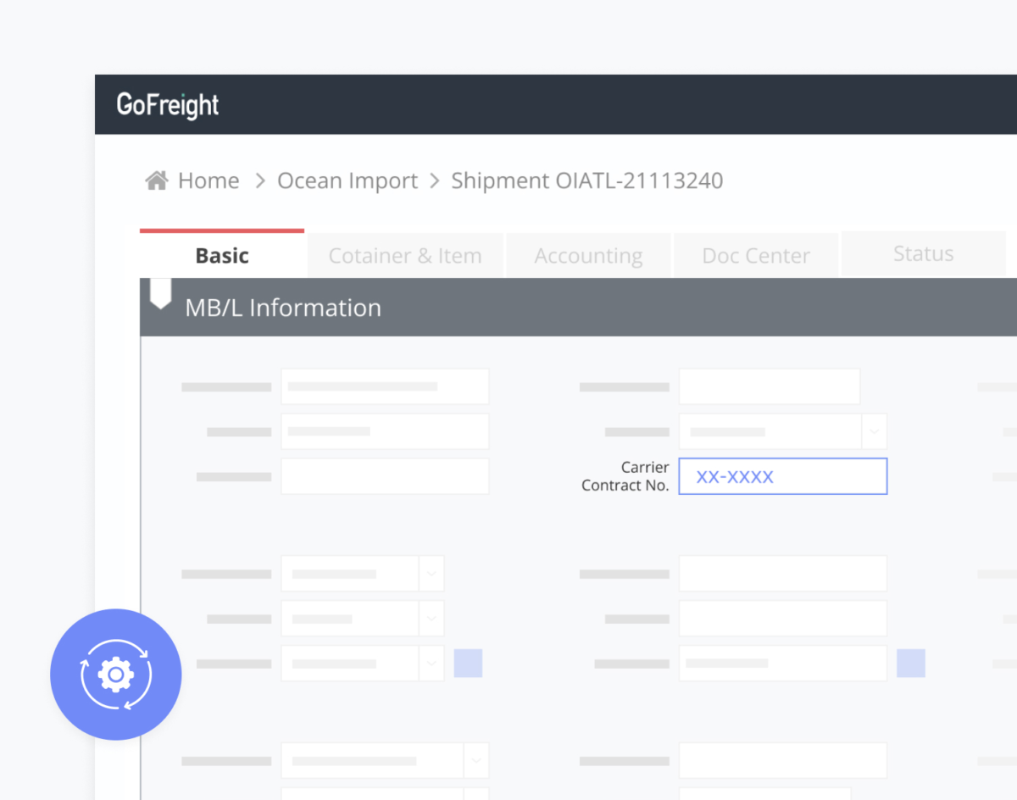Click the GoFreight logo
The height and width of the screenshot is (800, 1017).
[x=168, y=104]
